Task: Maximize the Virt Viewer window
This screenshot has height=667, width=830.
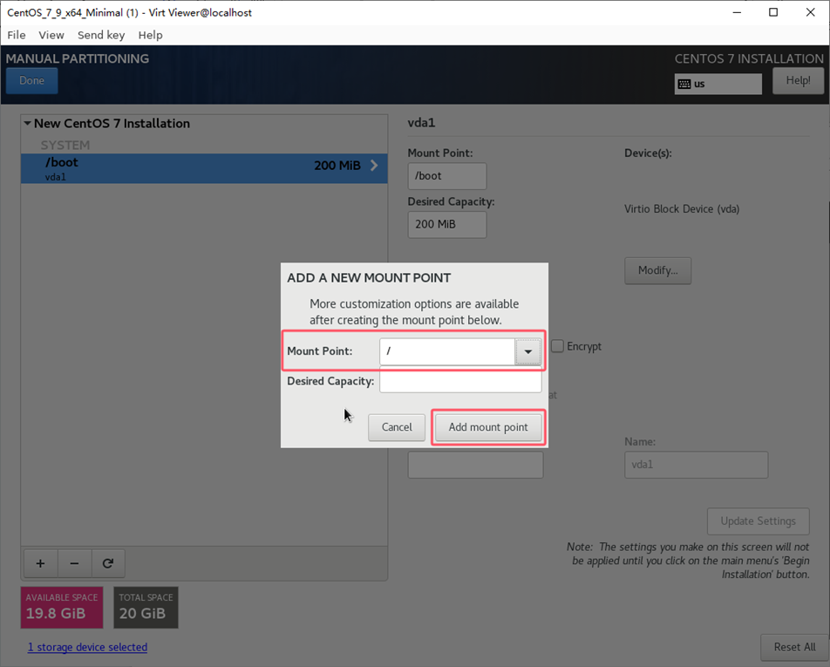Action: click(773, 12)
